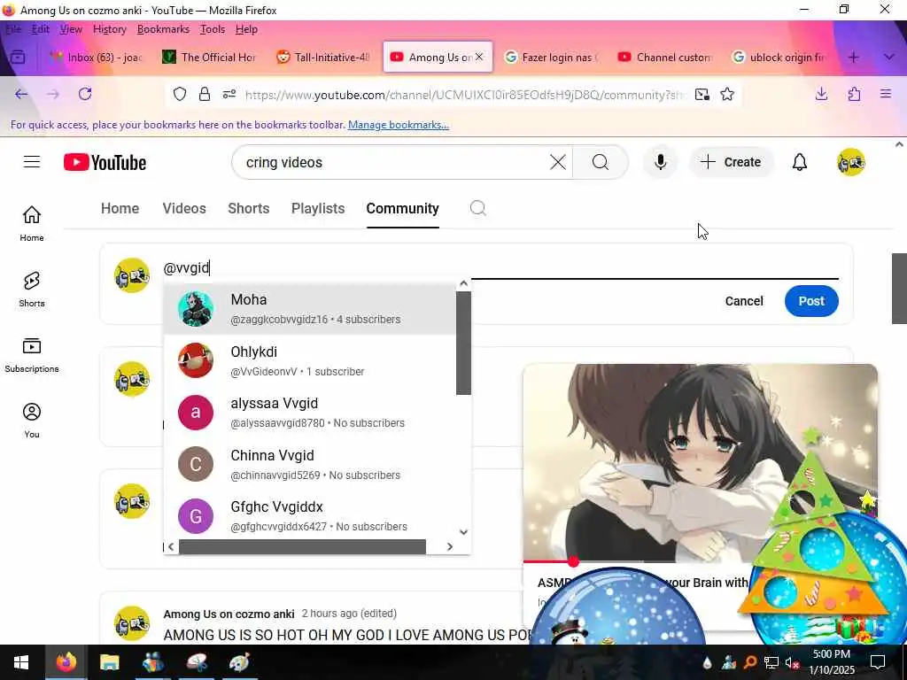Start voice search with microphone
907x680 pixels.
tap(660, 163)
